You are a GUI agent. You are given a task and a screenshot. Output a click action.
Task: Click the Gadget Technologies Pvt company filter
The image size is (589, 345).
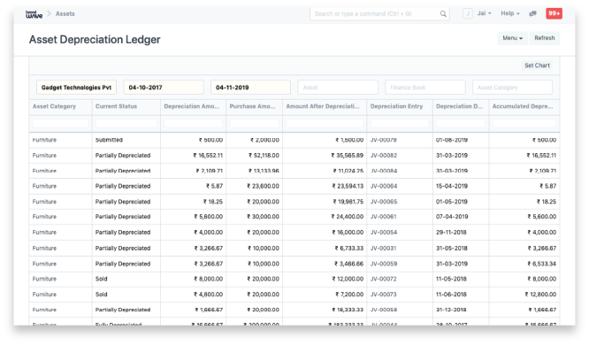(x=76, y=88)
